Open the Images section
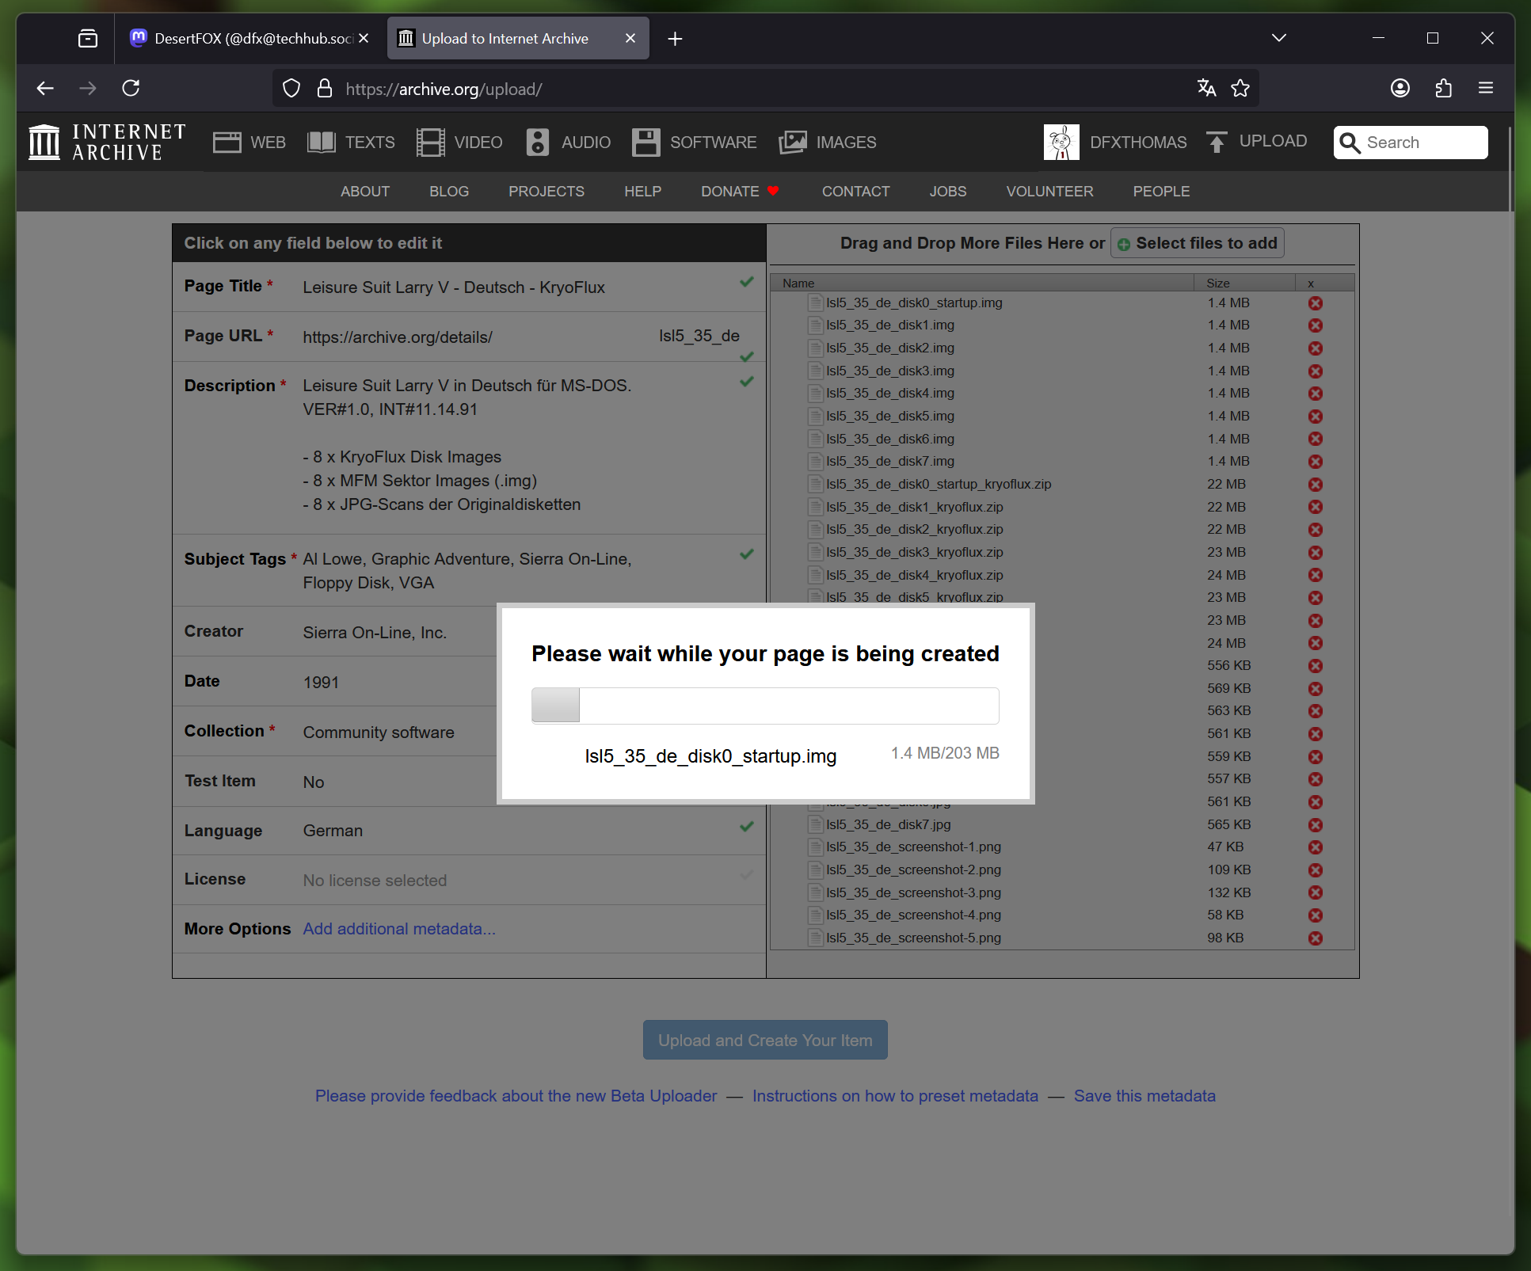1531x1271 pixels. click(x=828, y=143)
